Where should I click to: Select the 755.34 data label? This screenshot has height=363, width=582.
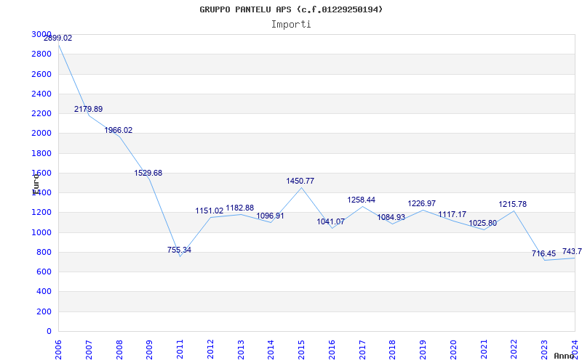coord(179,250)
